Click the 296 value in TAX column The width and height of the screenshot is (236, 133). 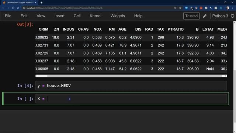point(161,37)
